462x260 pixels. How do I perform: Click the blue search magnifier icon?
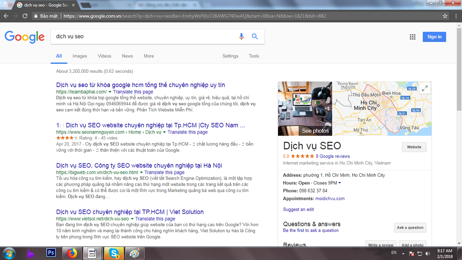pos(254,37)
